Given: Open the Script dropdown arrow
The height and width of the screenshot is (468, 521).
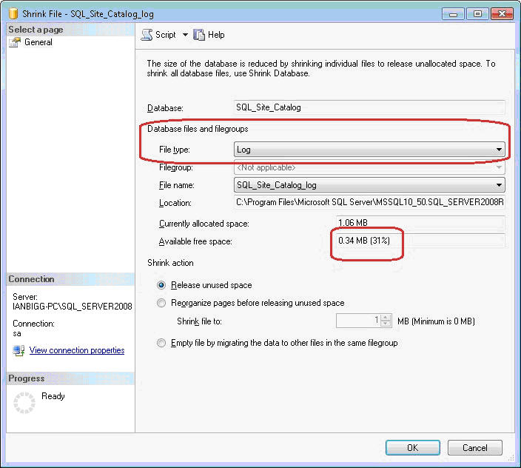Looking at the screenshot, I should [x=185, y=35].
